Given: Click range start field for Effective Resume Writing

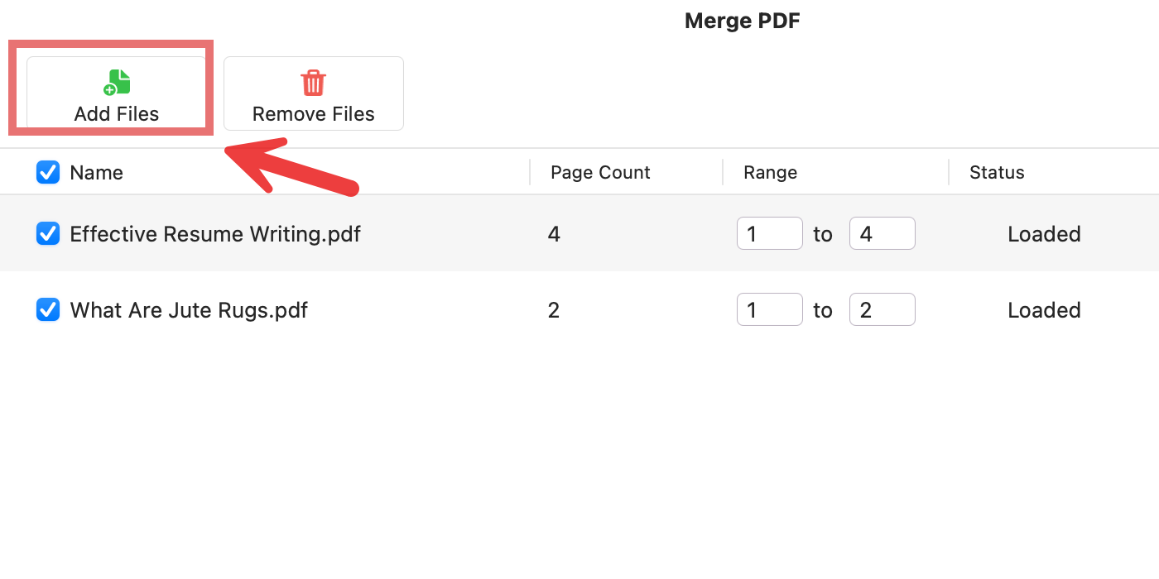Looking at the screenshot, I should (x=769, y=234).
